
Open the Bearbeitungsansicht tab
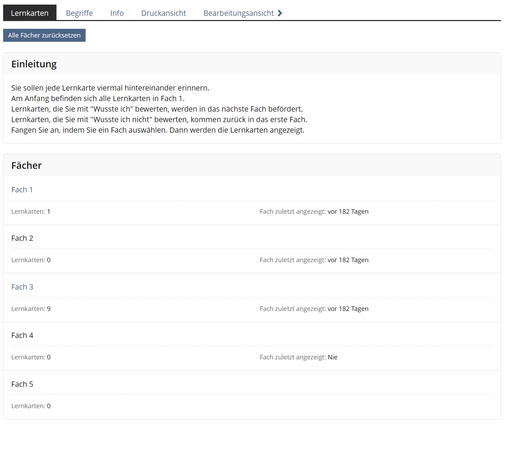(239, 13)
